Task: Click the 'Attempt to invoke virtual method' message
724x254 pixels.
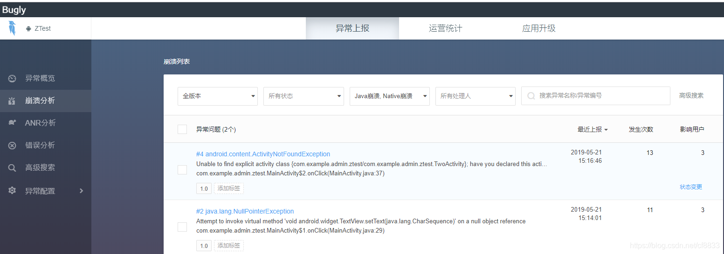Action: [361, 221]
